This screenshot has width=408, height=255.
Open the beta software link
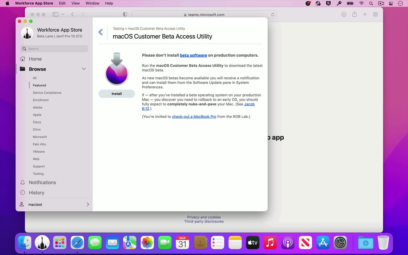click(194, 55)
